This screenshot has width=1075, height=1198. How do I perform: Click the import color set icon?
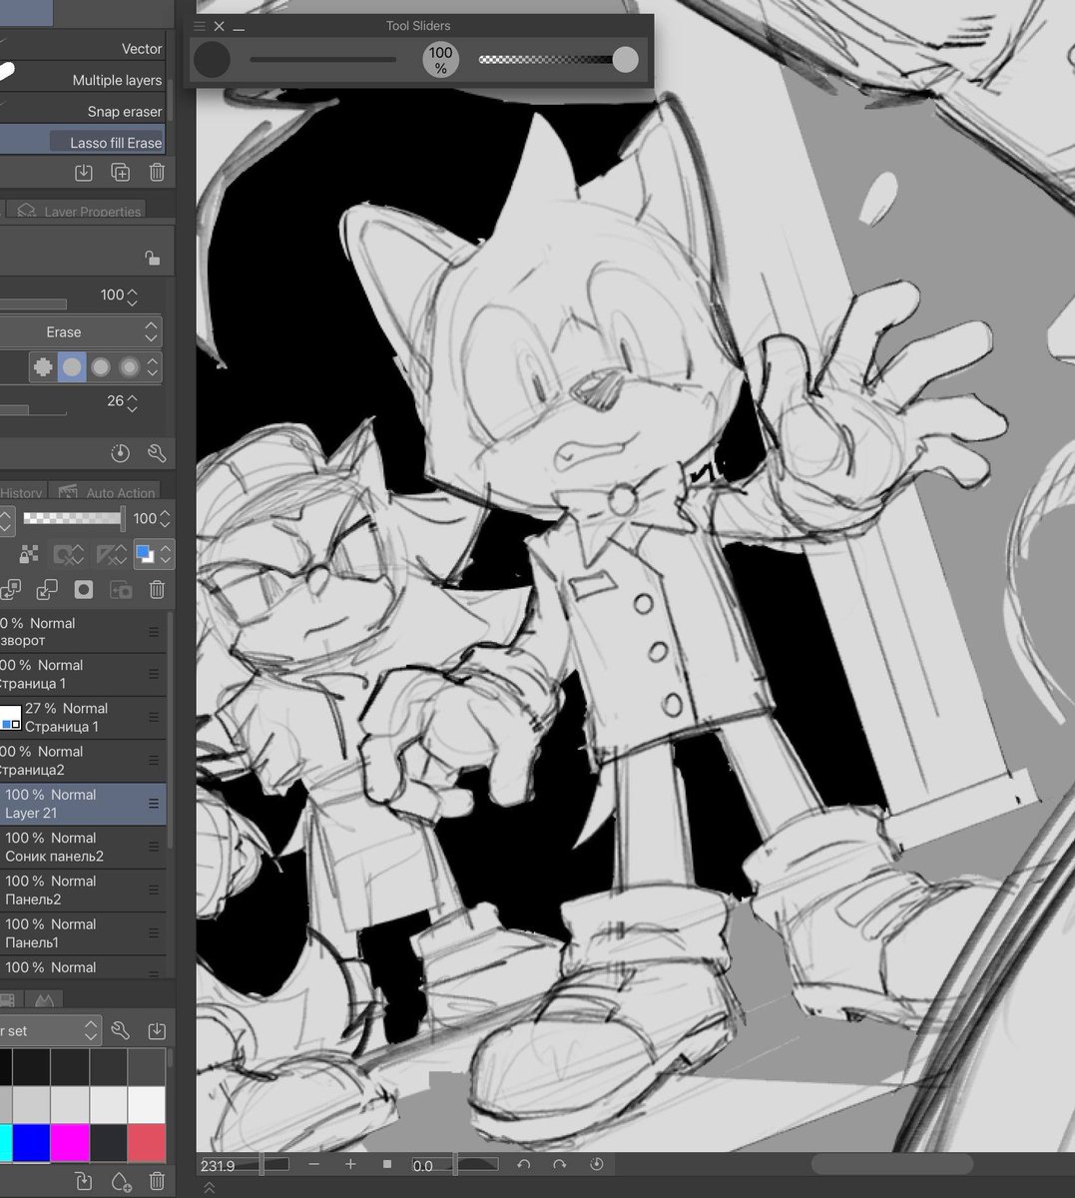(x=157, y=1030)
